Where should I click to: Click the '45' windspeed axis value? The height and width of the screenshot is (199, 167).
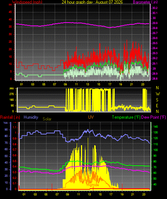[10, 12]
